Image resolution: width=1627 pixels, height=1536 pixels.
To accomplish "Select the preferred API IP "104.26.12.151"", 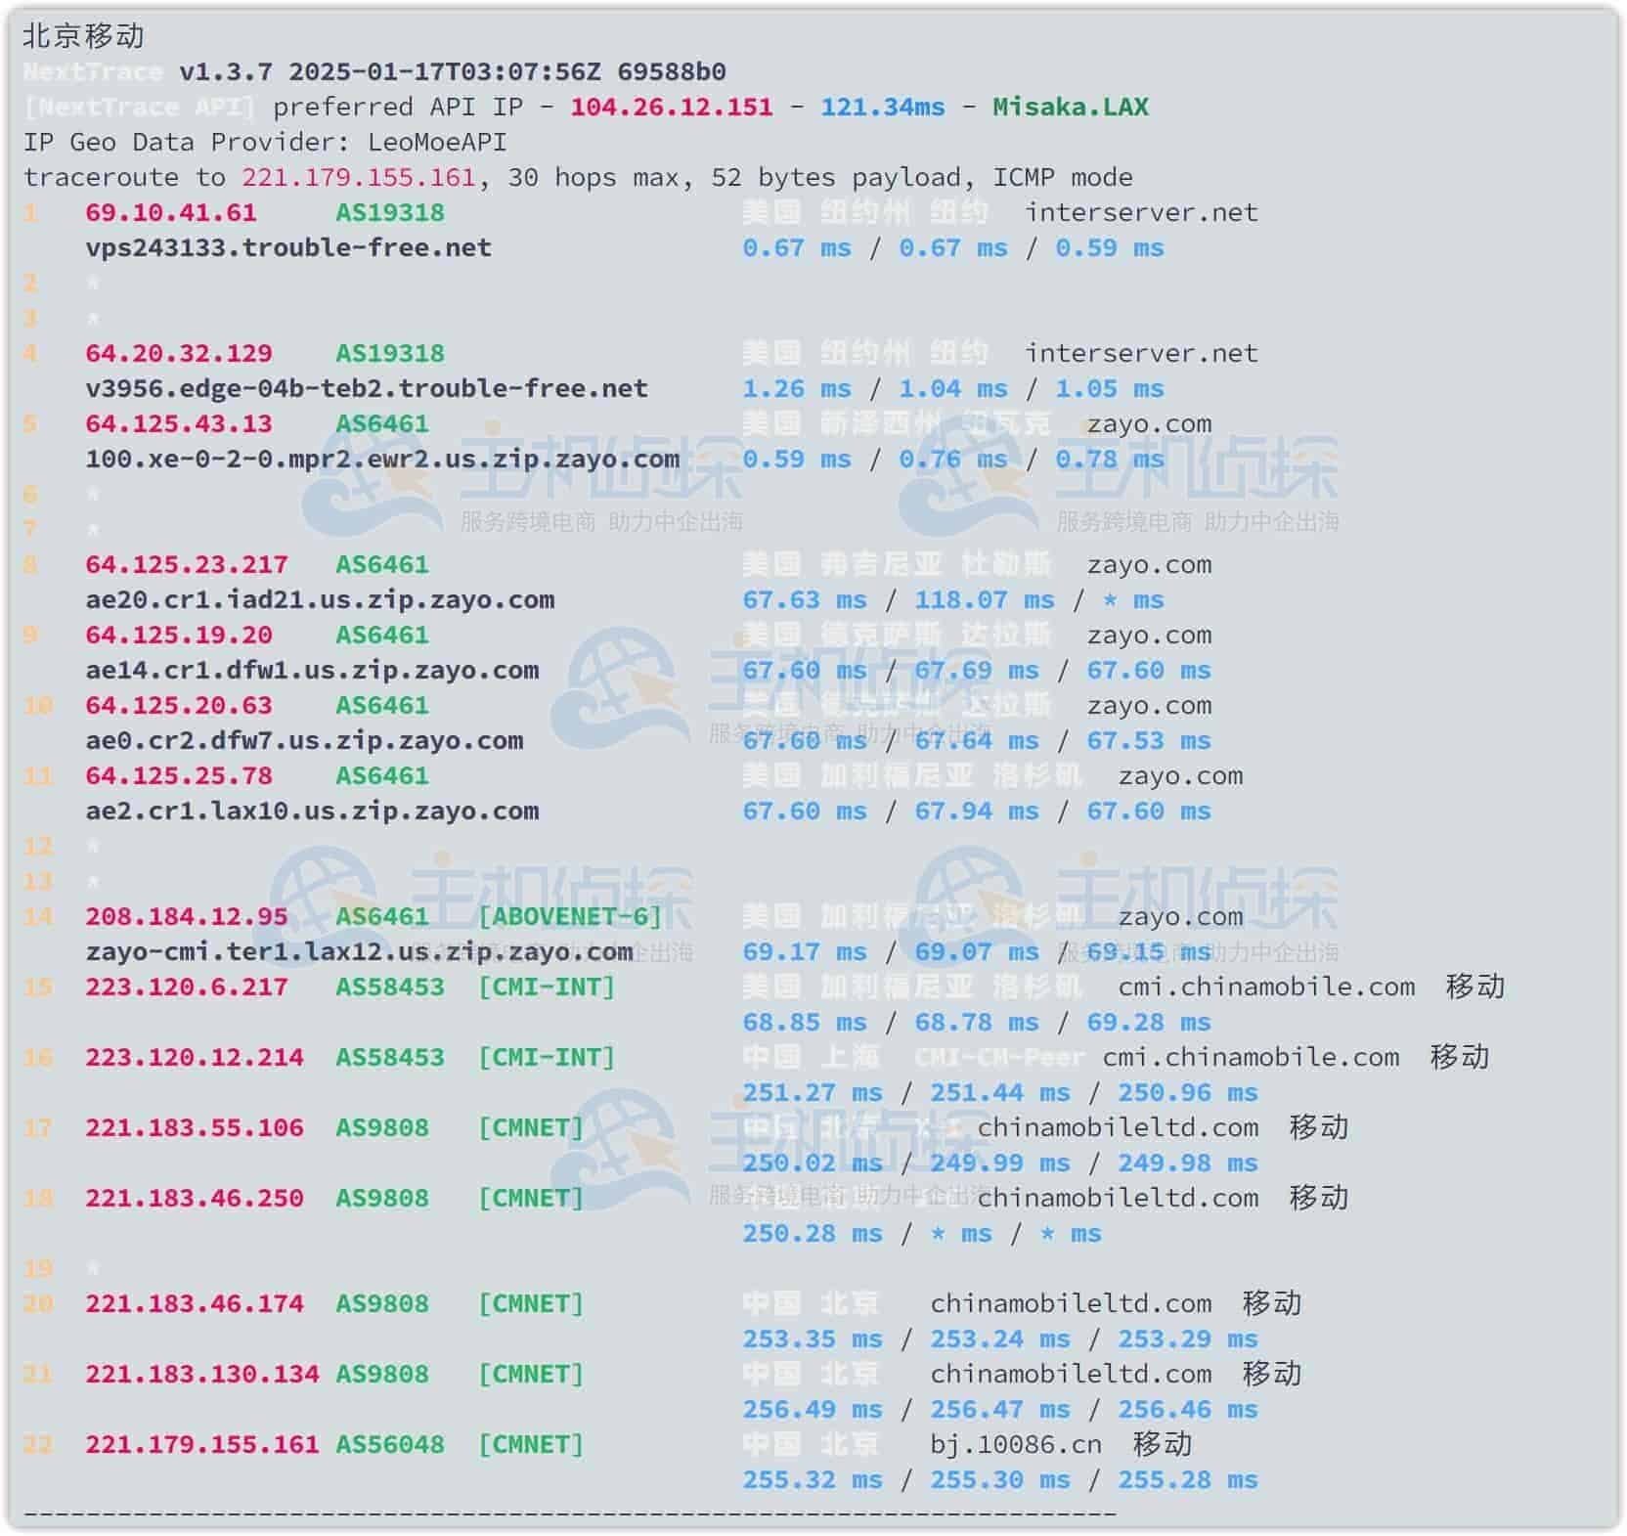I will coord(672,107).
